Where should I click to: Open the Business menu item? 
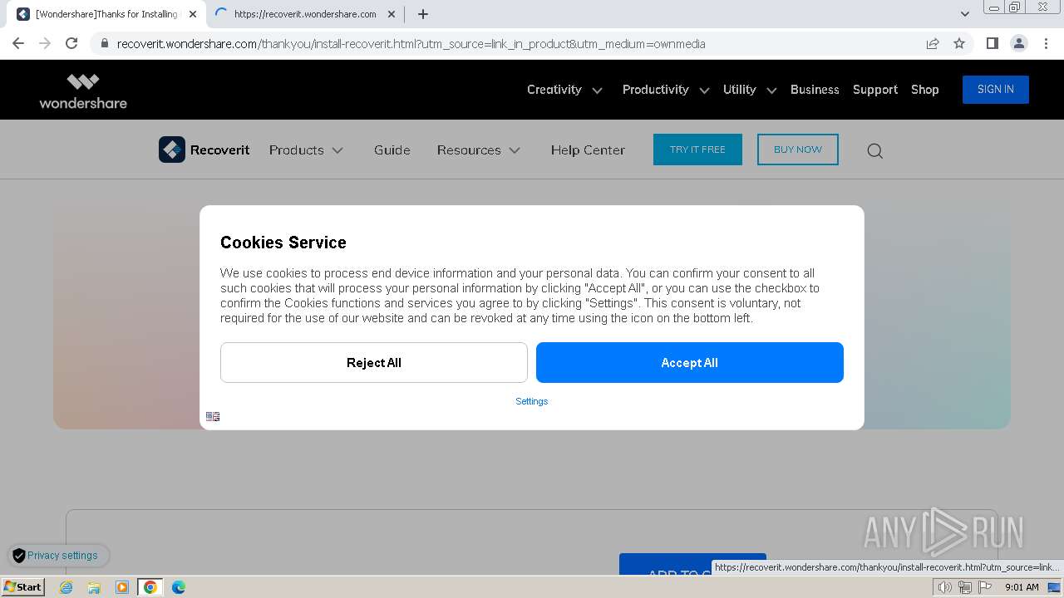point(815,90)
